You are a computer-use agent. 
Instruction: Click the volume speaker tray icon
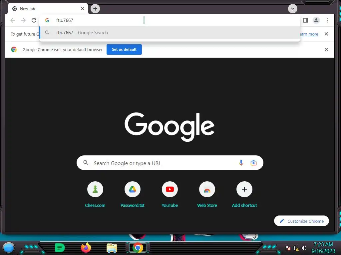(304, 248)
